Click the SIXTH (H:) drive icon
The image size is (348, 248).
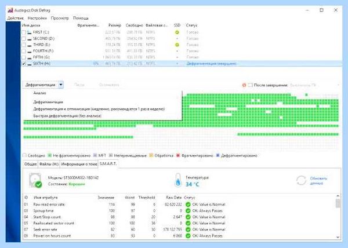pos(30,64)
